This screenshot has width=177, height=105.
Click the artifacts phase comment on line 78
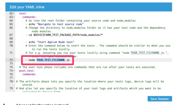pyautogui.click(x=90, y=83)
